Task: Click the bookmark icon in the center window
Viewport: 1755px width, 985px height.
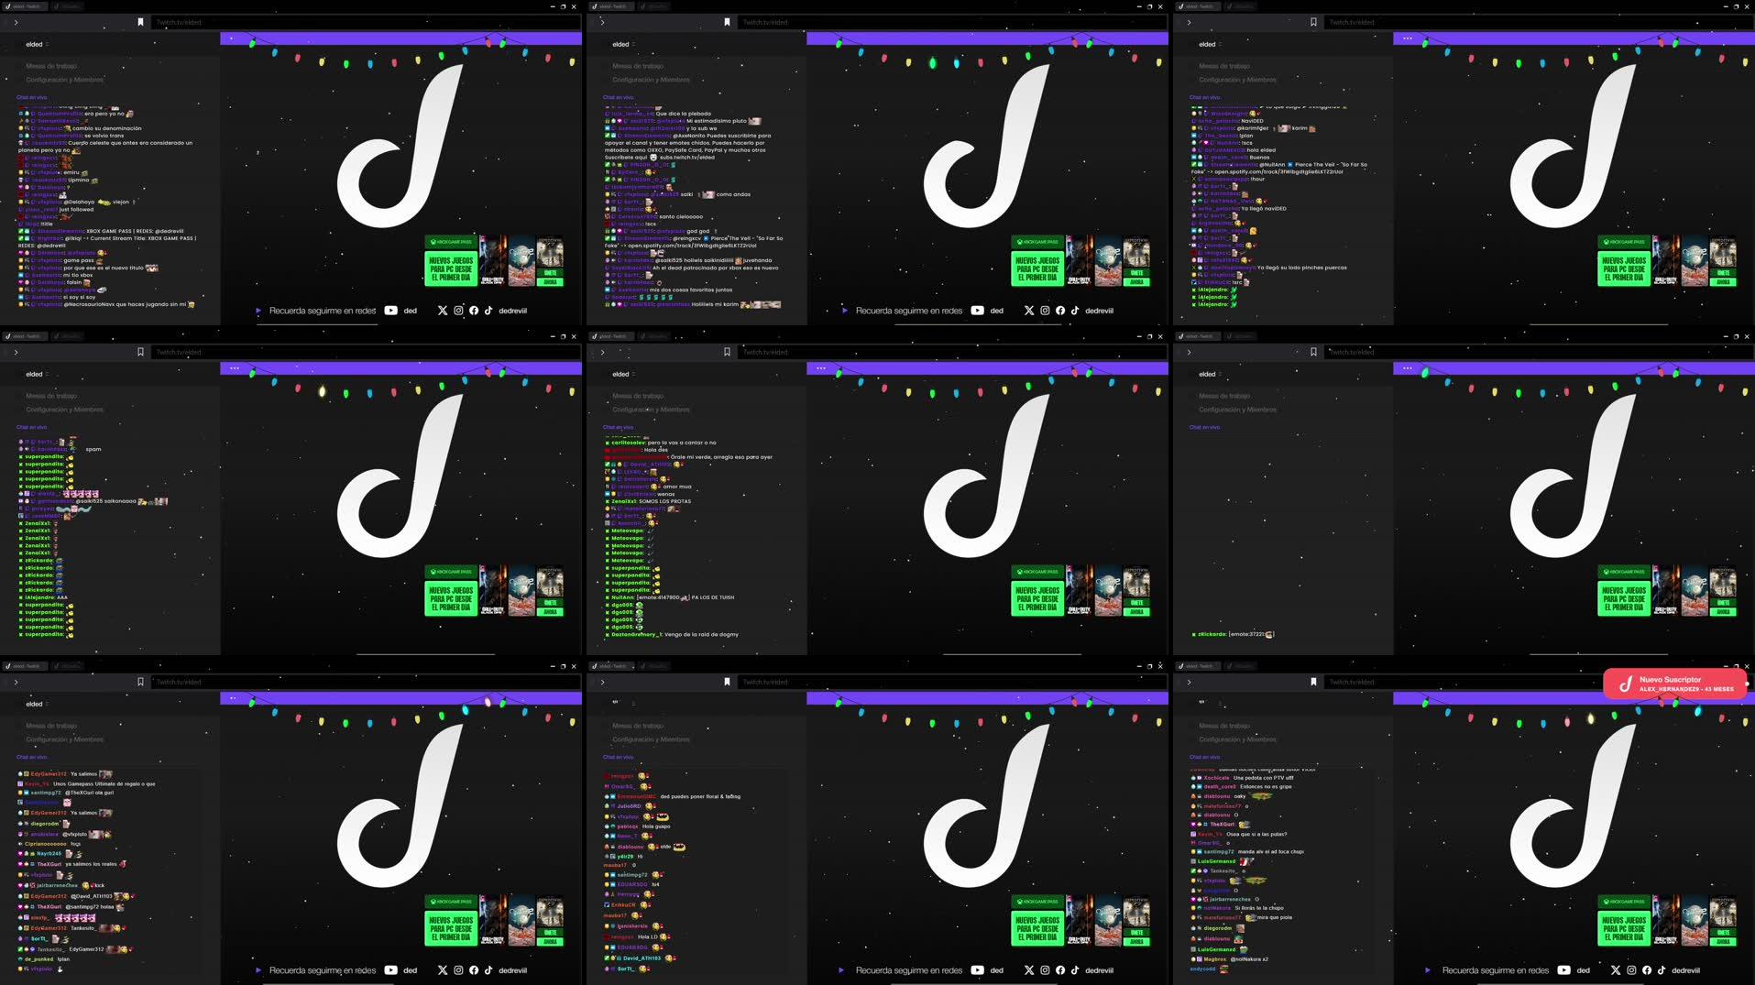Action: coord(727,352)
